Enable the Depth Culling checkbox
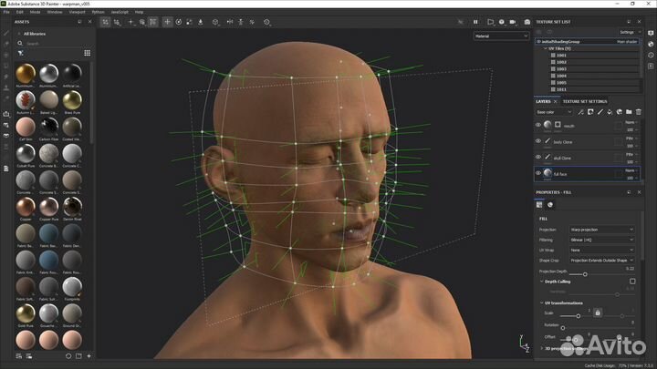Image resolution: width=657 pixels, height=369 pixels. coord(632,282)
